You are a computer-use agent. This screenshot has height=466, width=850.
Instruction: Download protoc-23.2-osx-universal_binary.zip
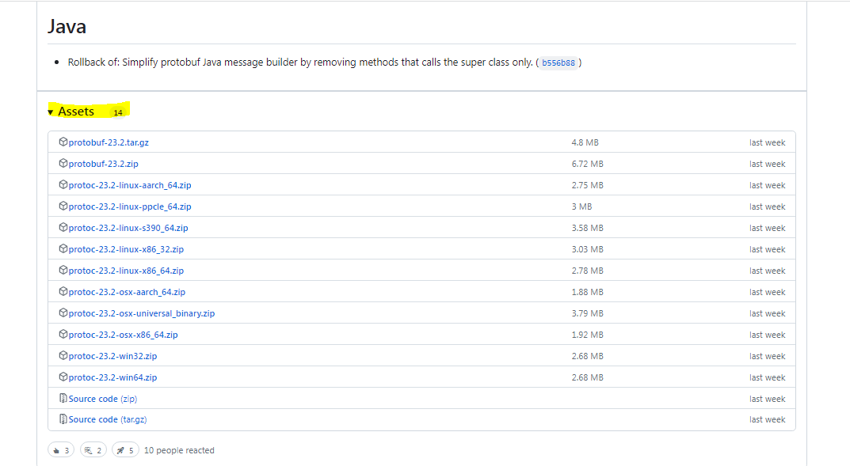[x=142, y=313]
